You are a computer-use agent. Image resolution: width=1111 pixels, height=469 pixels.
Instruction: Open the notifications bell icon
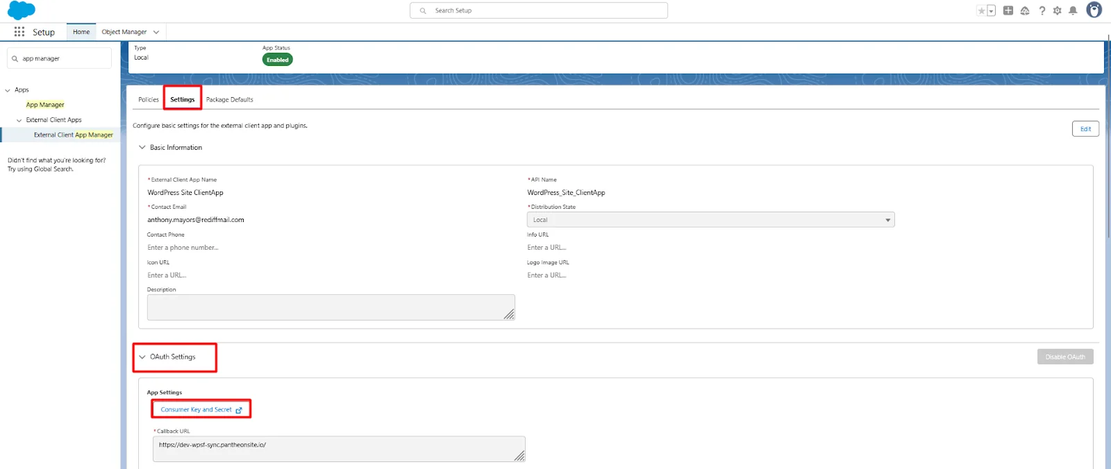1073,10
